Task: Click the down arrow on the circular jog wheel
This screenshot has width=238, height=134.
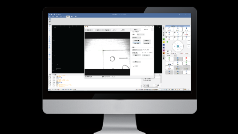Action: click(178, 50)
